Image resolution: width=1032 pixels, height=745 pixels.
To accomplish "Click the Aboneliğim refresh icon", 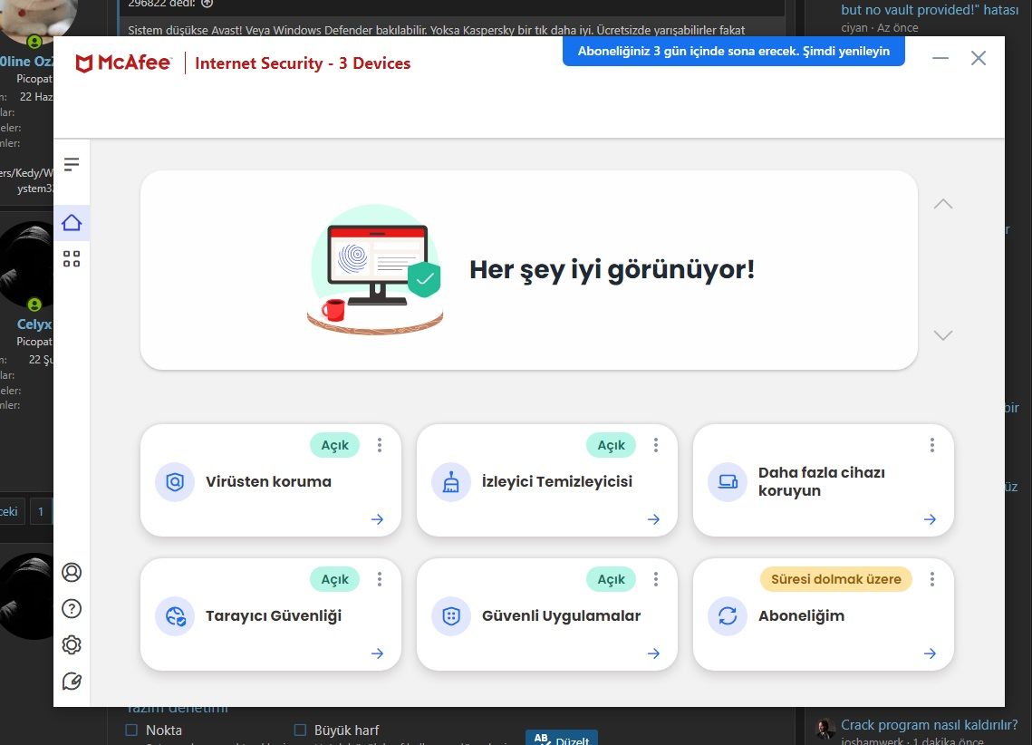I will (x=728, y=616).
